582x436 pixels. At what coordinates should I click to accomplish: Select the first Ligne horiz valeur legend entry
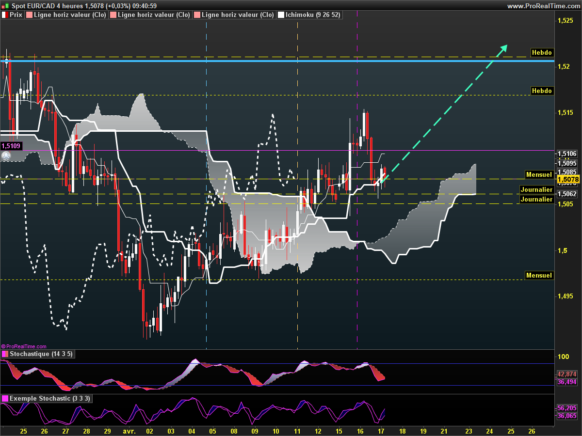(66, 15)
